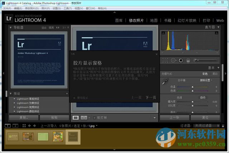Screen dimensions: 229x153
Task: Add a new preset with plus icon
Action: (x=67, y=94)
